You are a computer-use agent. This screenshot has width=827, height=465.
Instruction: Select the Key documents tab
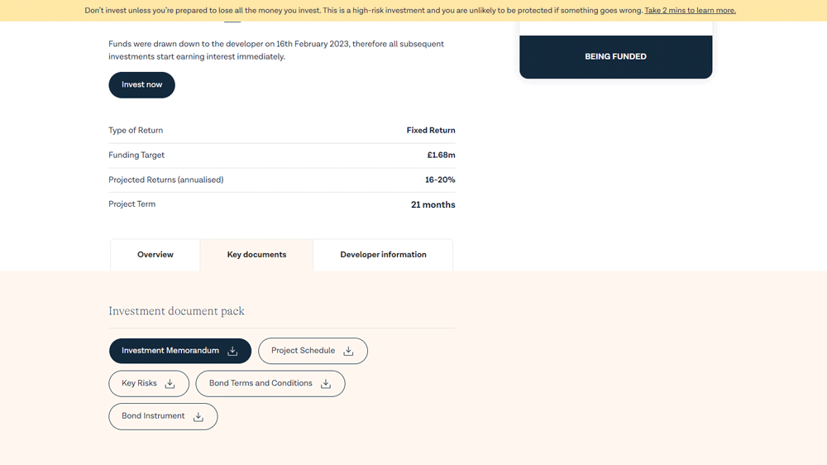tap(257, 255)
